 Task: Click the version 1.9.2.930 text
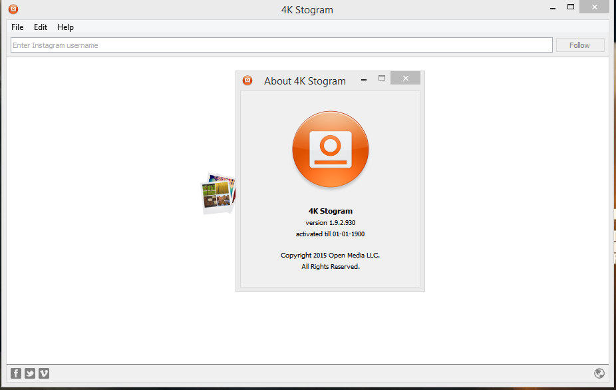(330, 222)
